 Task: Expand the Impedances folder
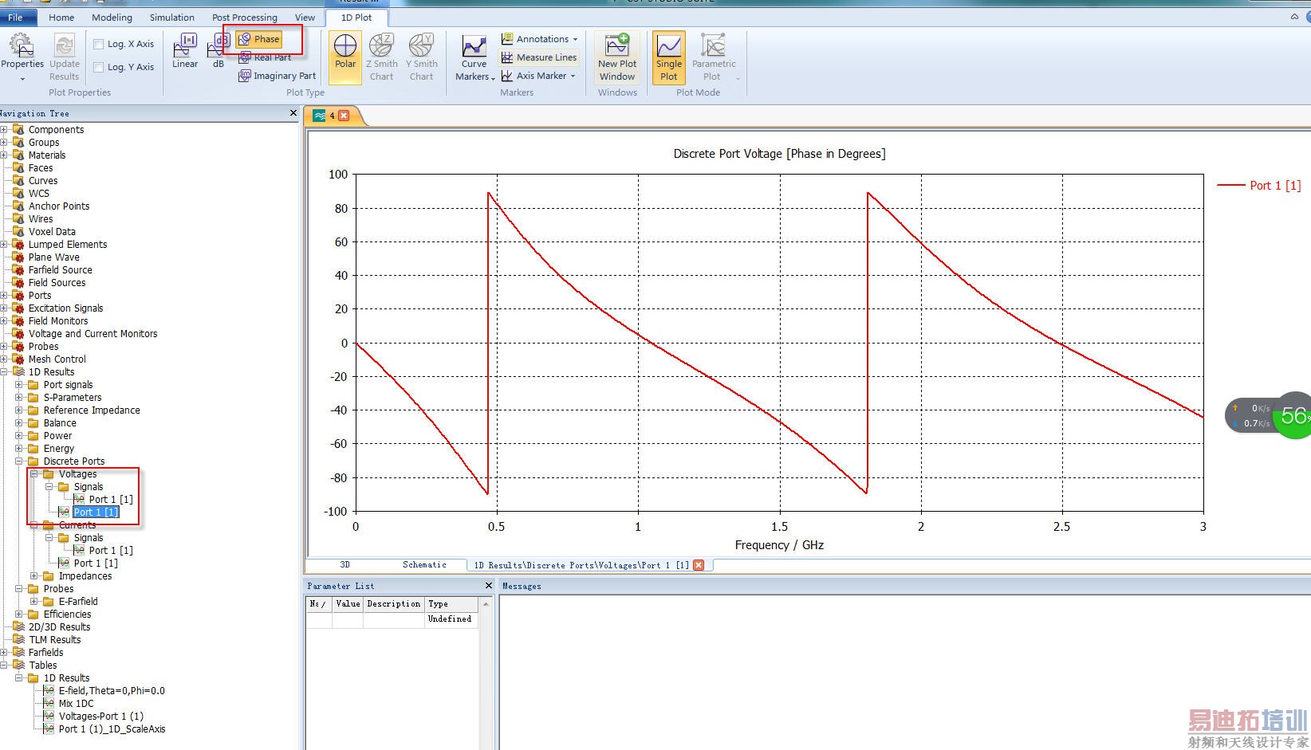(x=34, y=576)
